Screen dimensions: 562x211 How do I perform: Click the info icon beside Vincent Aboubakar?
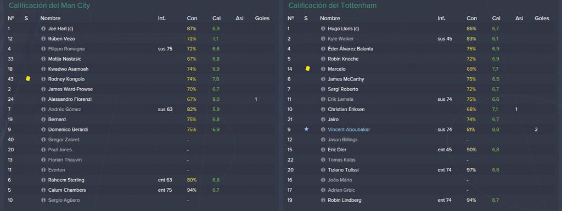click(323, 129)
